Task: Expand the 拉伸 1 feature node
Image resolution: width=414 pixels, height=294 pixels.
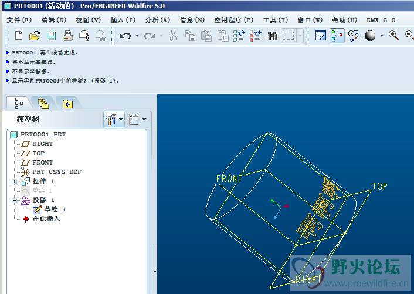Action: [x=14, y=182]
